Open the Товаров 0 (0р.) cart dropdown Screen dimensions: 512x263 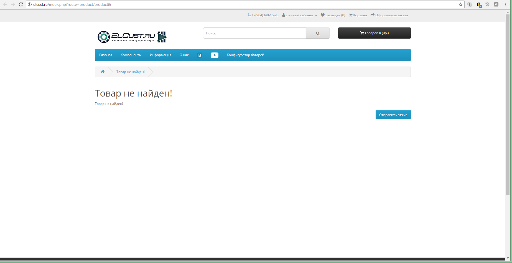pos(374,33)
